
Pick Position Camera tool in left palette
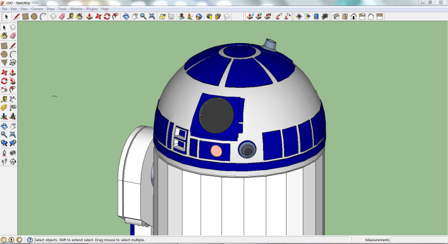pyautogui.click(x=4, y=153)
